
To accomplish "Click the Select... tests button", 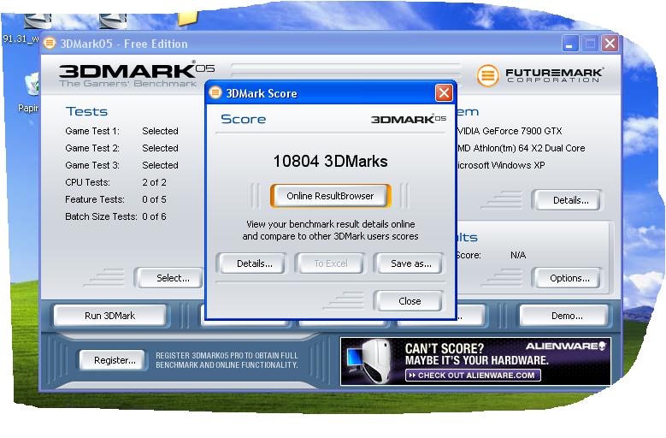I will (173, 278).
